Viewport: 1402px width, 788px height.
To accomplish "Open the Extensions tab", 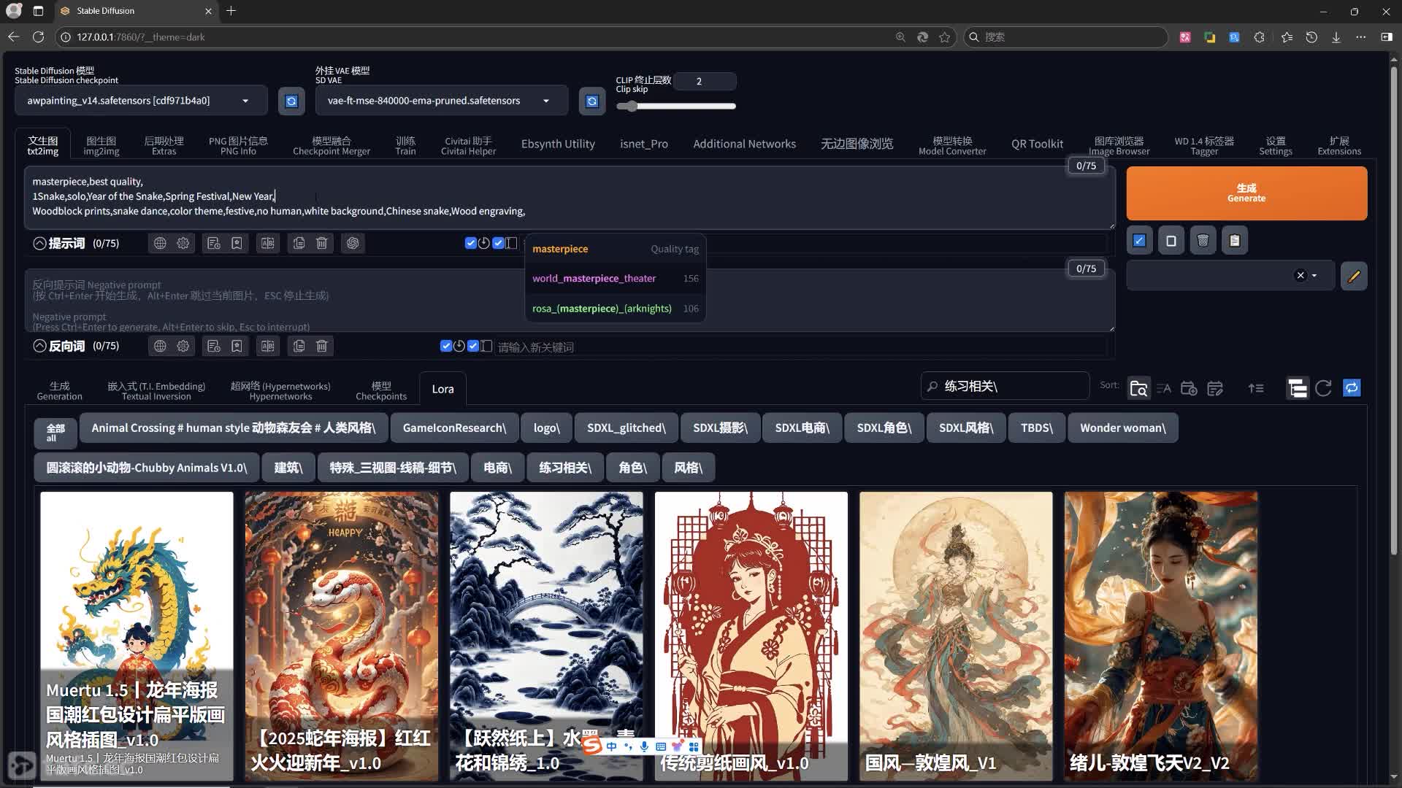I will [x=1339, y=145].
